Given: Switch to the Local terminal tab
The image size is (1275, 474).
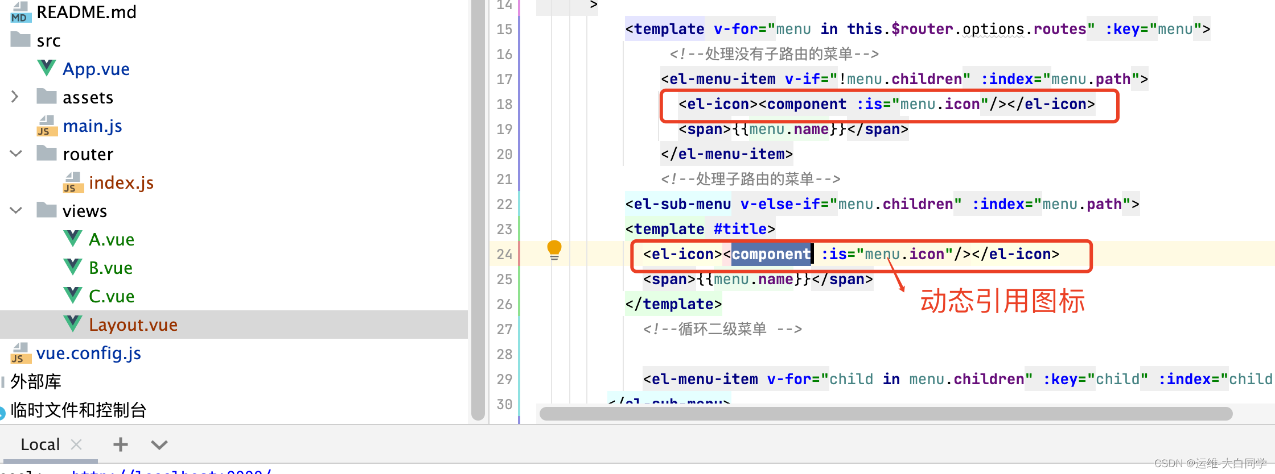Looking at the screenshot, I should click(x=40, y=444).
